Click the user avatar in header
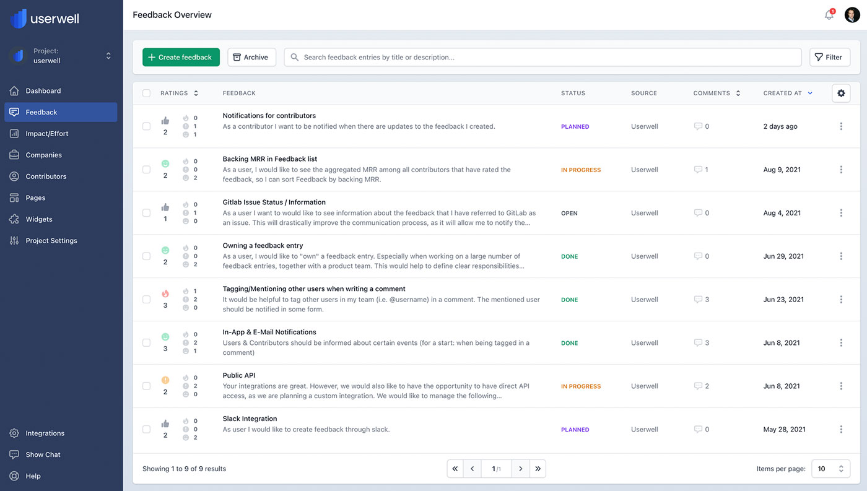 852,15
